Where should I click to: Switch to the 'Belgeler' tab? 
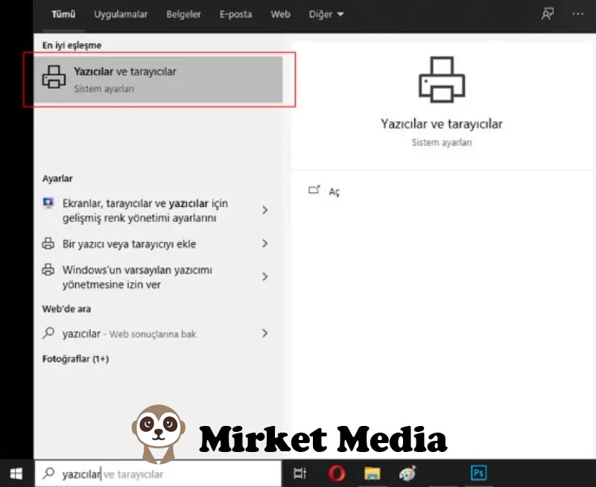(x=183, y=14)
